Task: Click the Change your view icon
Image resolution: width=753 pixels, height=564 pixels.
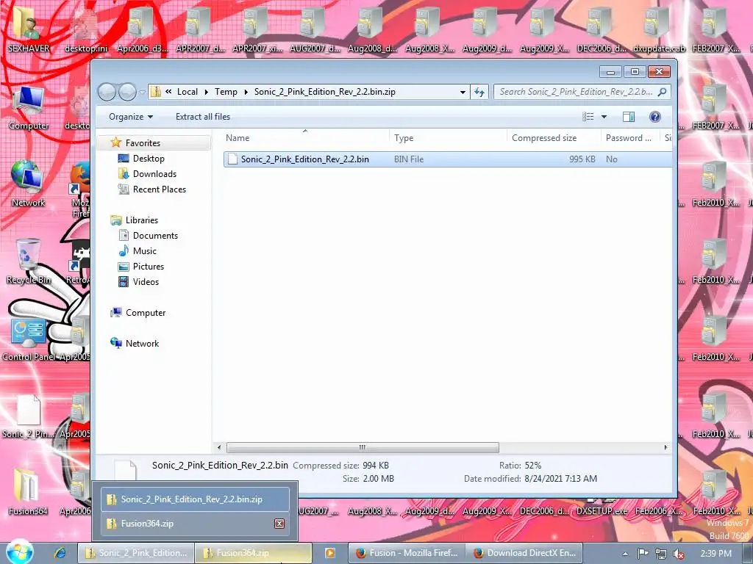Action: 588,117
